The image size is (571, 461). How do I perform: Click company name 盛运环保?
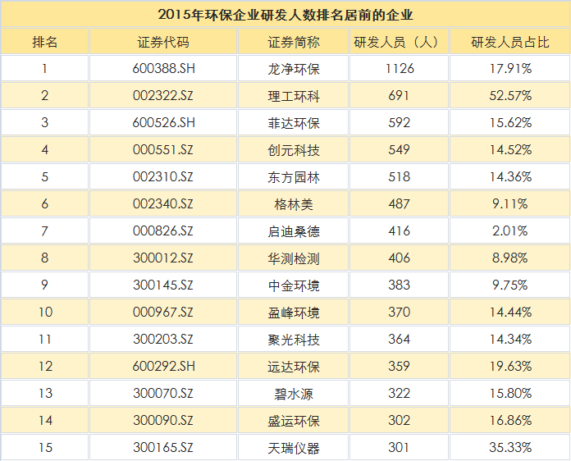294,421
